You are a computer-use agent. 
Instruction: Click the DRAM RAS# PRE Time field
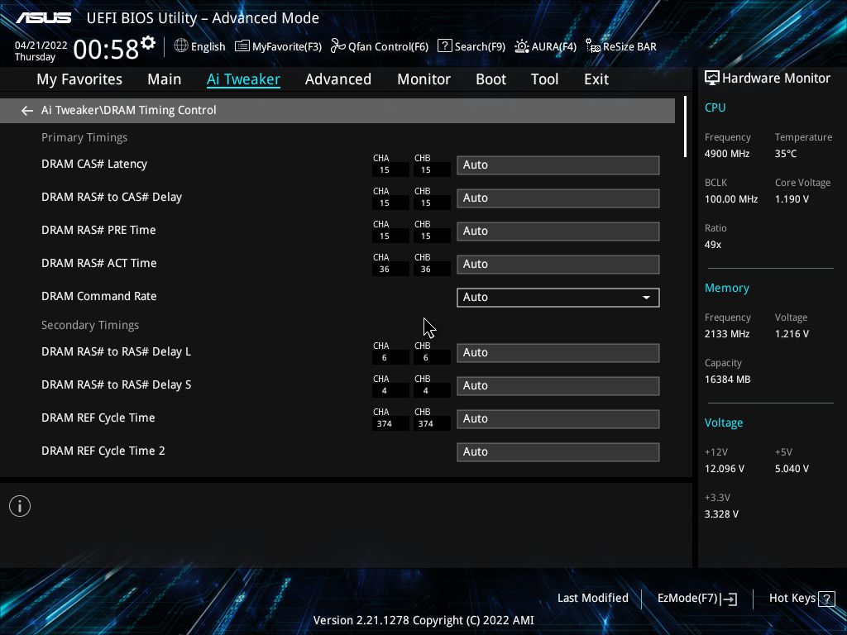[x=558, y=232]
